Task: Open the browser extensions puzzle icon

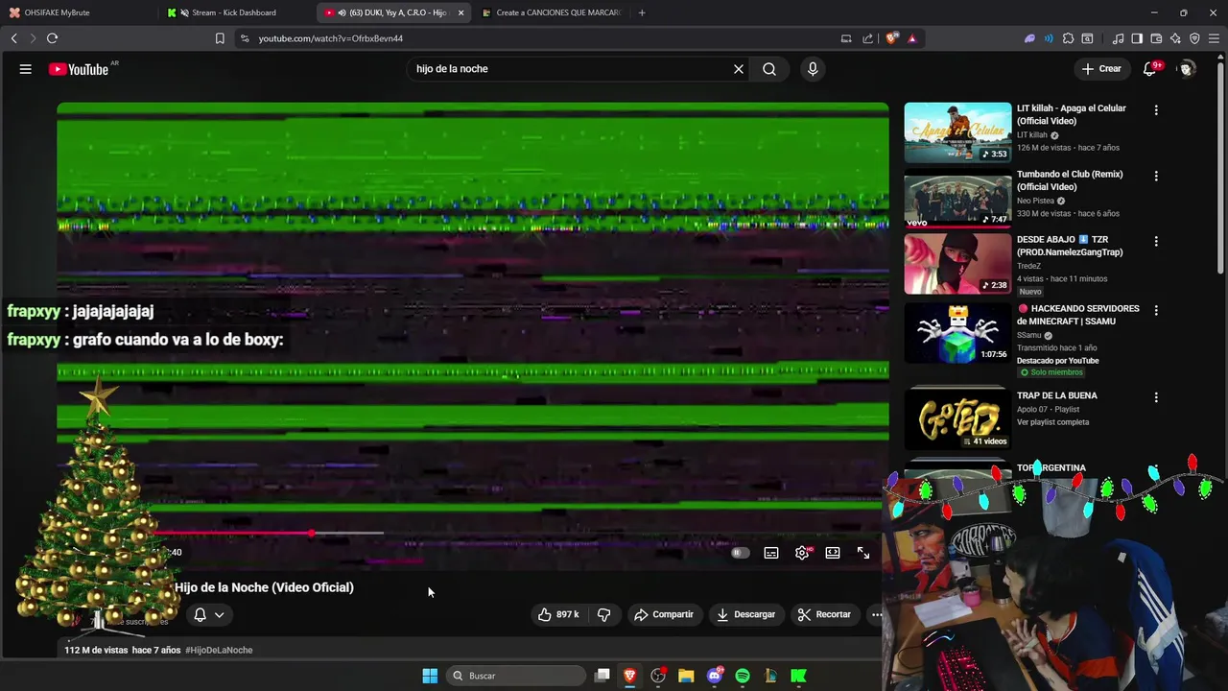Action: pos(1068,38)
